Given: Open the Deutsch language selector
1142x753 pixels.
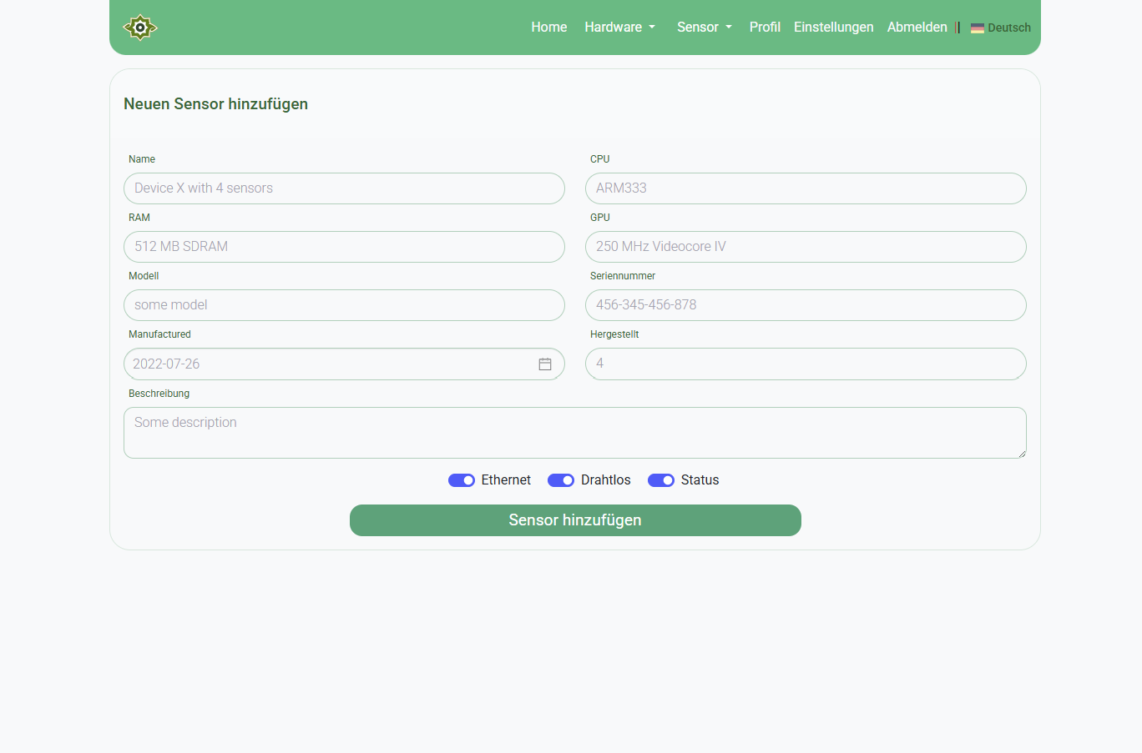Looking at the screenshot, I should click(1008, 28).
